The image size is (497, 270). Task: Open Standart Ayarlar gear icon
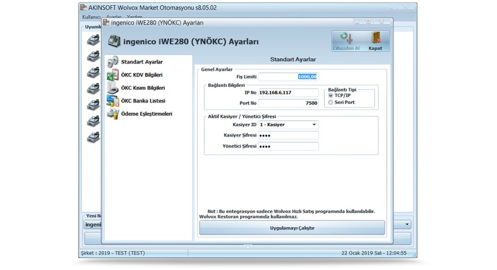coord(113,62)
